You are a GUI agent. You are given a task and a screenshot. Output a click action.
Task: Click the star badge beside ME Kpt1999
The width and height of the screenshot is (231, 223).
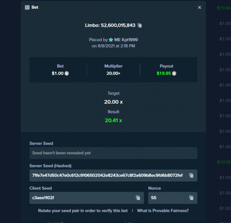click(x=111, y=40)
